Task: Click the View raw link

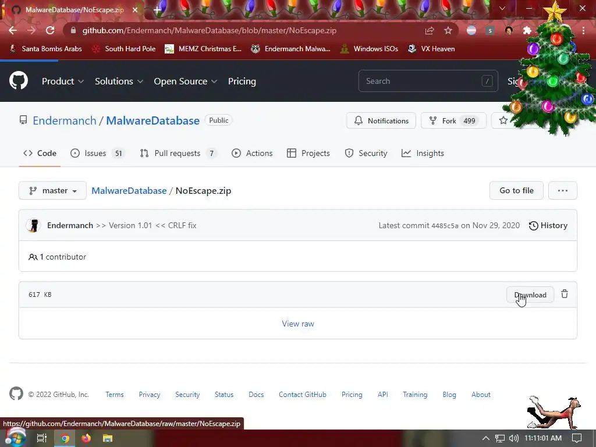Action: (x=298, y=324)
